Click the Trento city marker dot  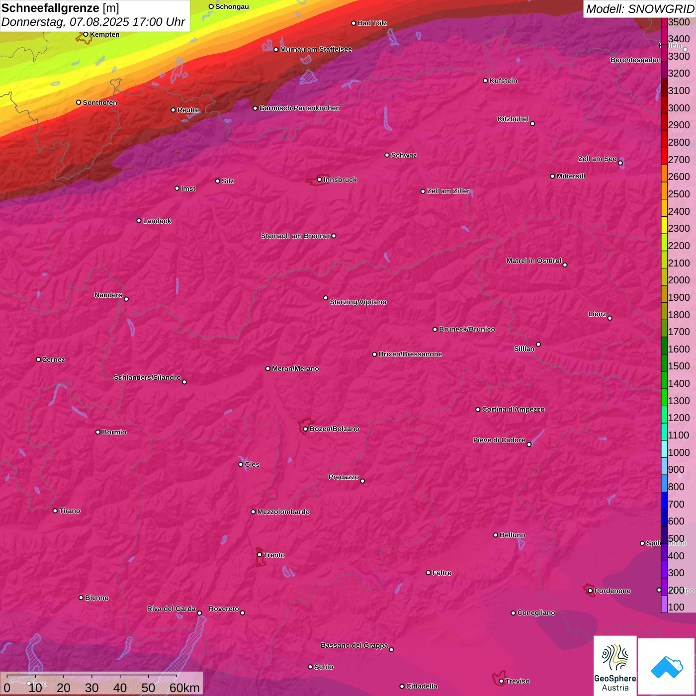point(260,555)
